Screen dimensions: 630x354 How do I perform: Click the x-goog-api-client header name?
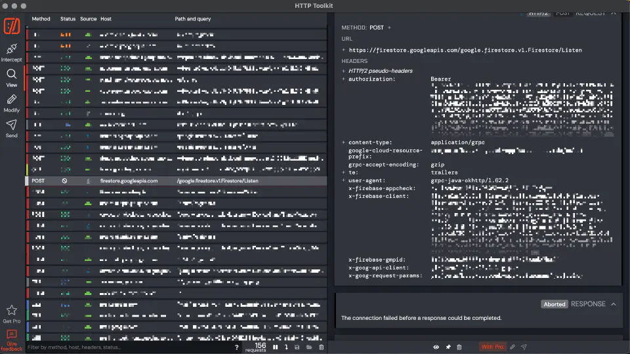pyautogui.click(x=379, y=267)
